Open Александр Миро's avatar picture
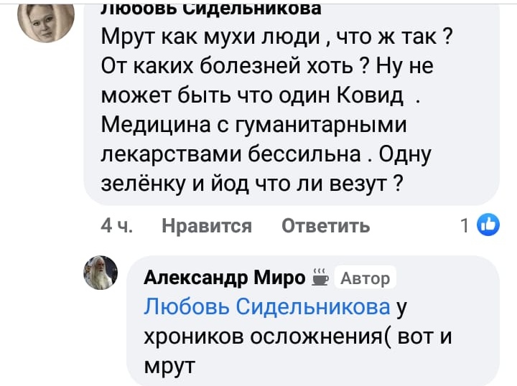517x386 pixels. point(101,272)
